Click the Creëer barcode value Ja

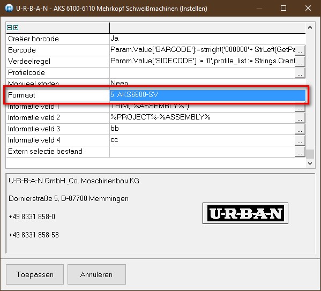click(207, 39)
